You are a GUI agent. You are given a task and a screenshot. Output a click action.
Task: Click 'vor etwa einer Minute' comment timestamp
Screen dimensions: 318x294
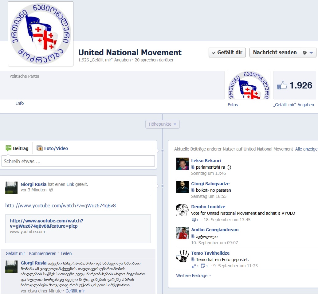tap(41, 291)
